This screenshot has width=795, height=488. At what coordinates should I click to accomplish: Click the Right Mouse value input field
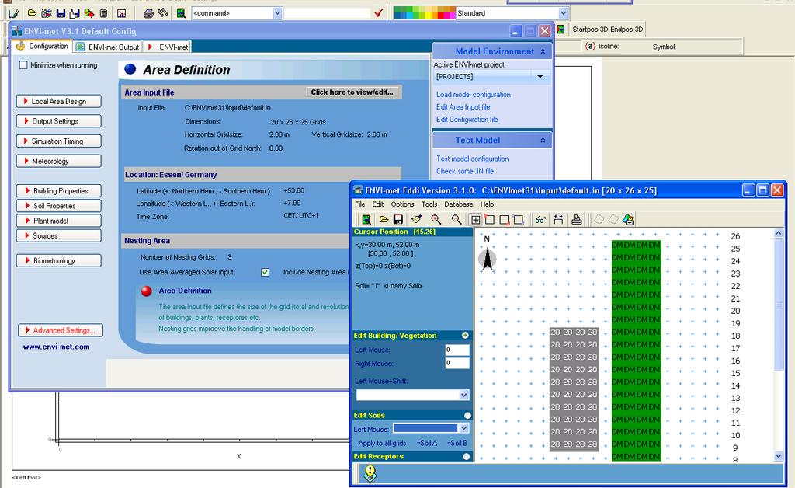point(457,363)
